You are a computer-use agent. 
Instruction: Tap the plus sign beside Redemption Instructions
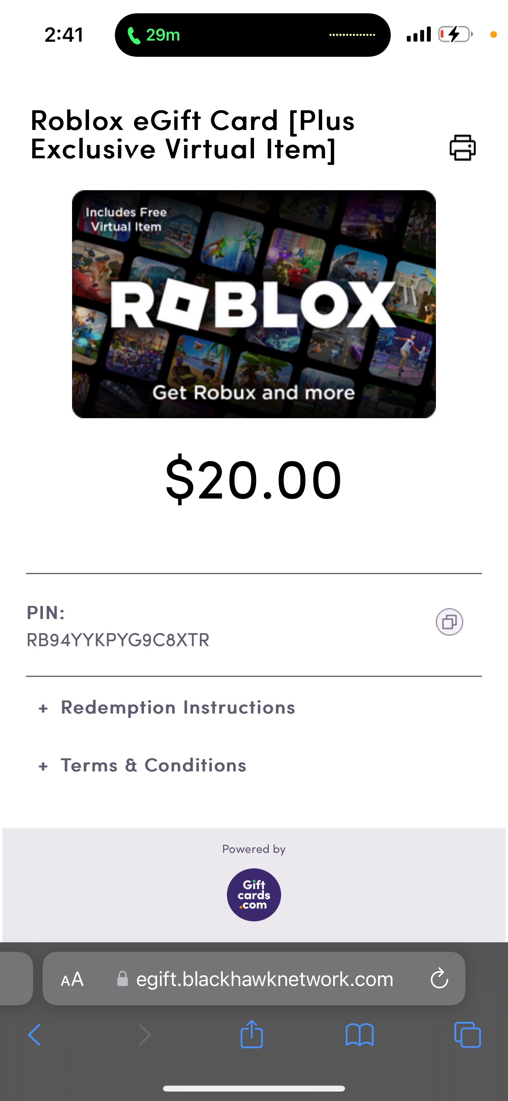43,709
